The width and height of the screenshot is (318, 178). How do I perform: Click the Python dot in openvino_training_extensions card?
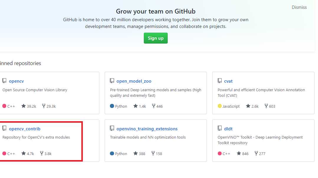point(112,153)
